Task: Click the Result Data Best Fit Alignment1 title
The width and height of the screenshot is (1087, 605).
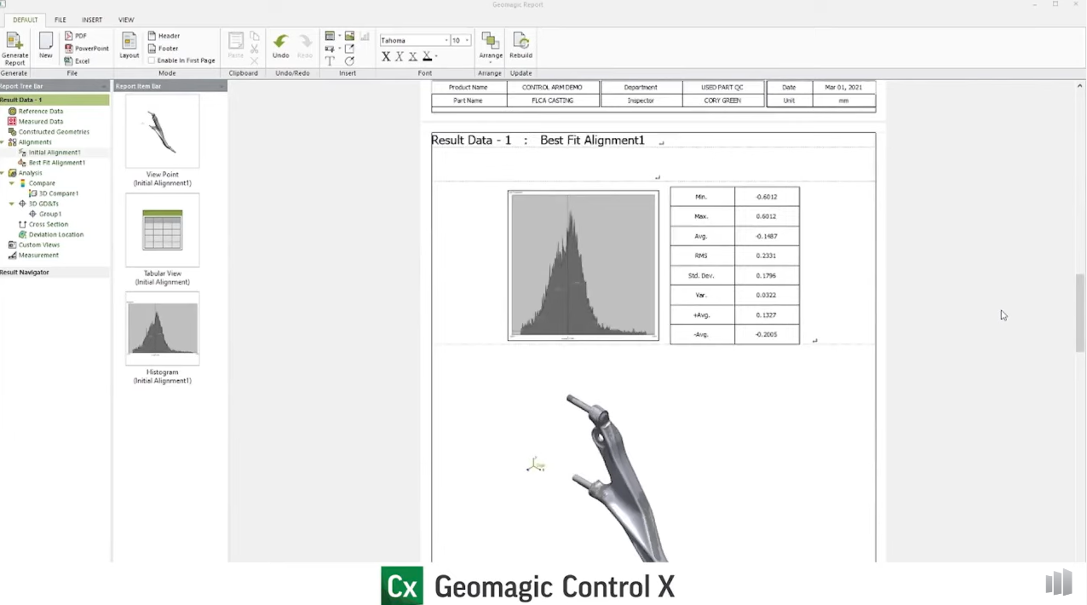Action: click(x=538, y=140)
